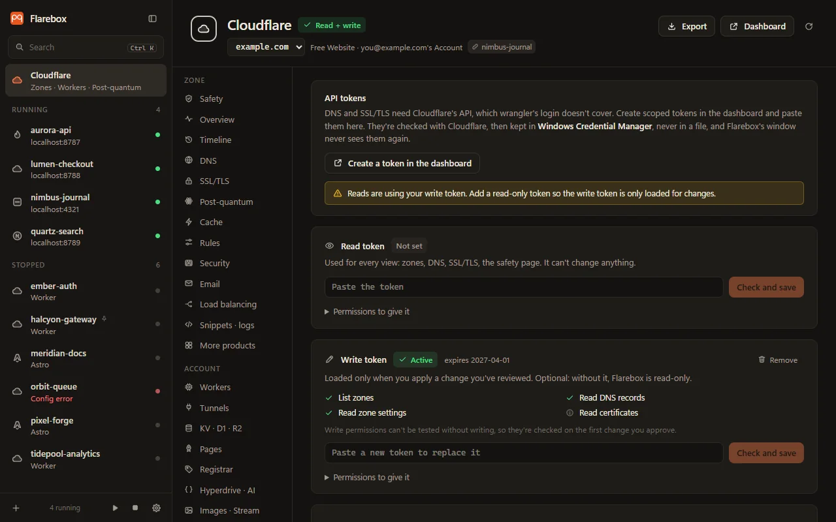Click Check and save for Write token
This screenshot has width=836, height=522.
[x=766, y=453]
